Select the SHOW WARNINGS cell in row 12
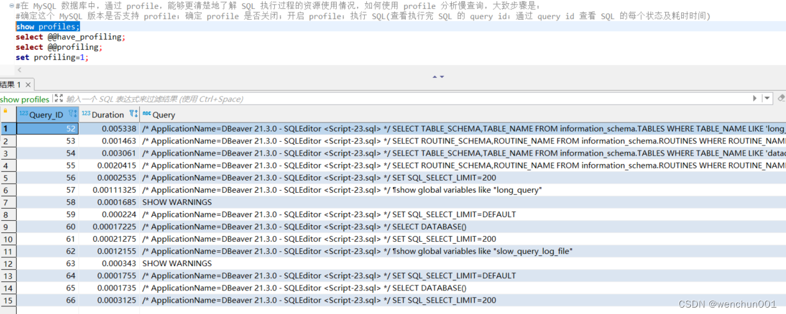The image size is (786, 314). coord(463,264)
